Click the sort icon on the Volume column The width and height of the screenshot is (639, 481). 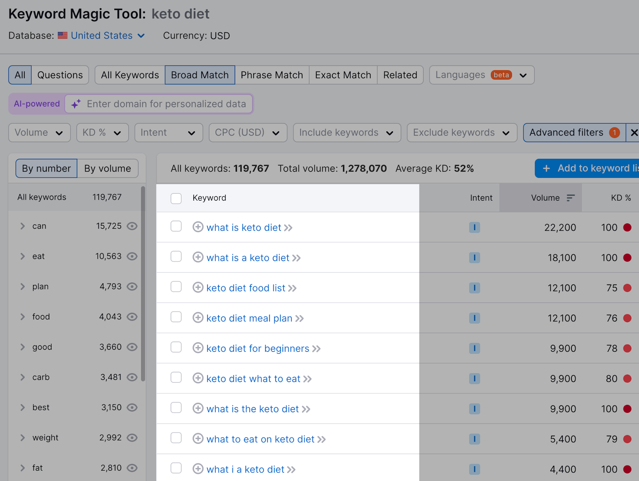[x=571, y=197]
